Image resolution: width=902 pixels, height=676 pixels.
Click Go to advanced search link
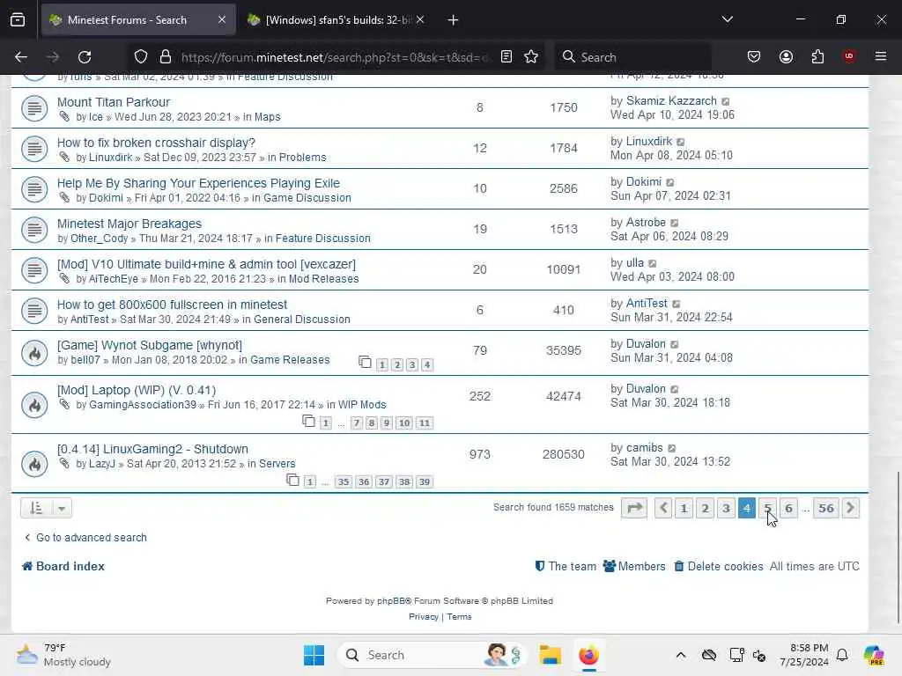pos(85,538)
